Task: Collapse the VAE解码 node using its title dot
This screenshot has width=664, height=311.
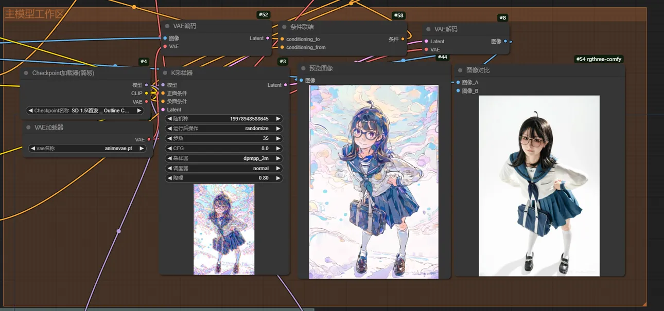Action: (428, 29)
